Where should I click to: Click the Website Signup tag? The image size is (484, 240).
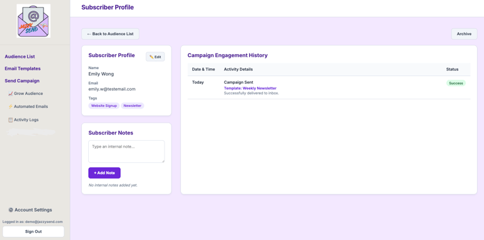tap(104, 106)
